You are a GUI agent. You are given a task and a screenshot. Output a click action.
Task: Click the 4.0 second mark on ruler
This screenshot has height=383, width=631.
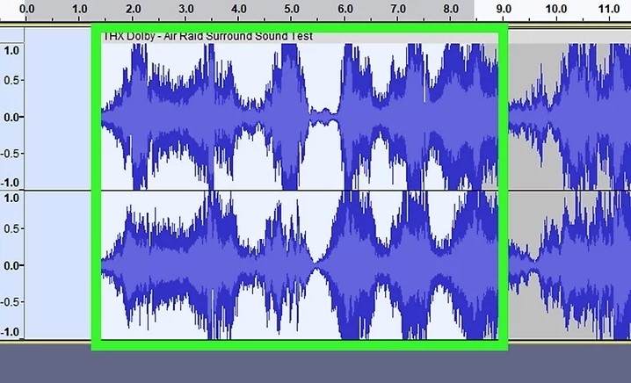(x=239, y=9)
